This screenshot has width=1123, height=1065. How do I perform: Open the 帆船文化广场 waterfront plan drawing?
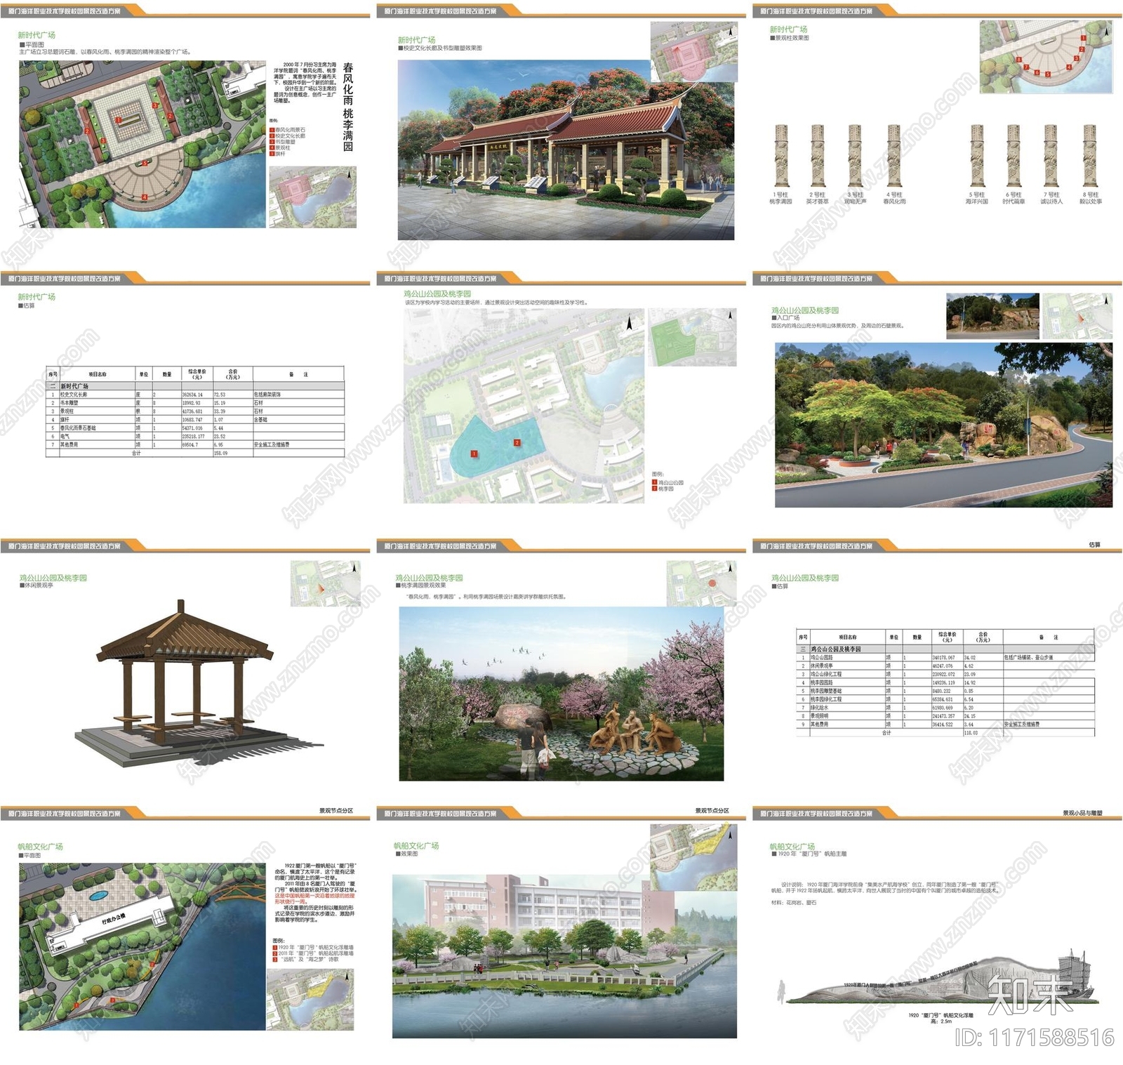(x=142, y=947)
